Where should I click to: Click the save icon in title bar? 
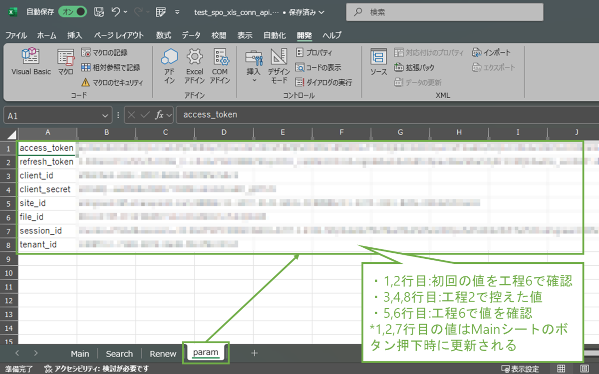click(x=99, y=12)
